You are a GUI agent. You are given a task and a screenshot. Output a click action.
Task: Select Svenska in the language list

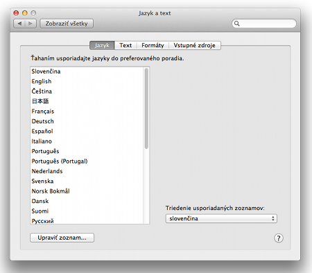click(87, 181)
